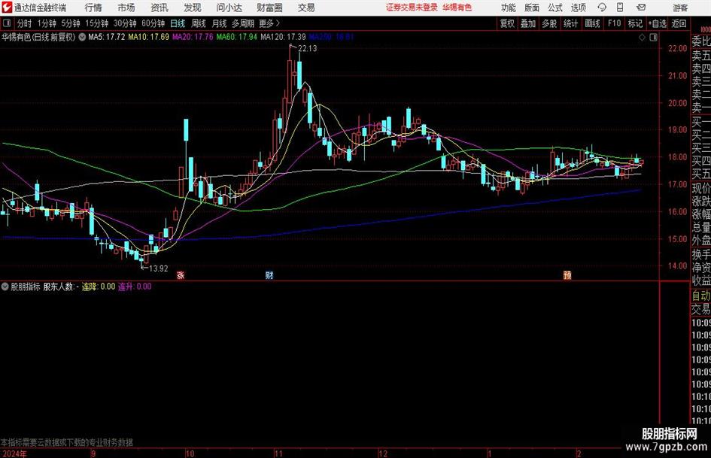Click the 华锡有色(日线 前复权) chart title
The width and height of the screenshot is (711, 458).
[38, 37]
